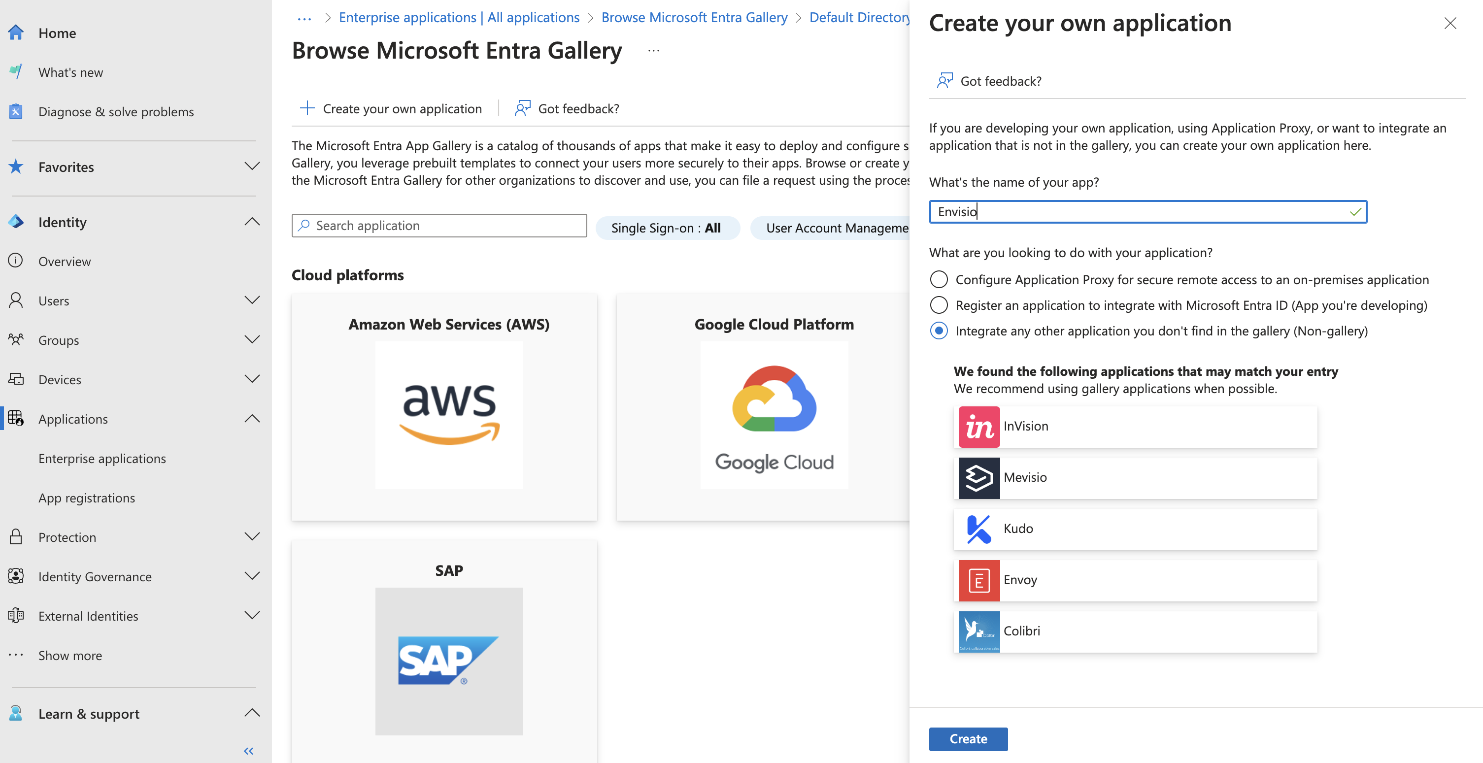Collapse the sidebar with double-chevron icon
This screenshot has height=763, width=1483.
click(249, 751)
